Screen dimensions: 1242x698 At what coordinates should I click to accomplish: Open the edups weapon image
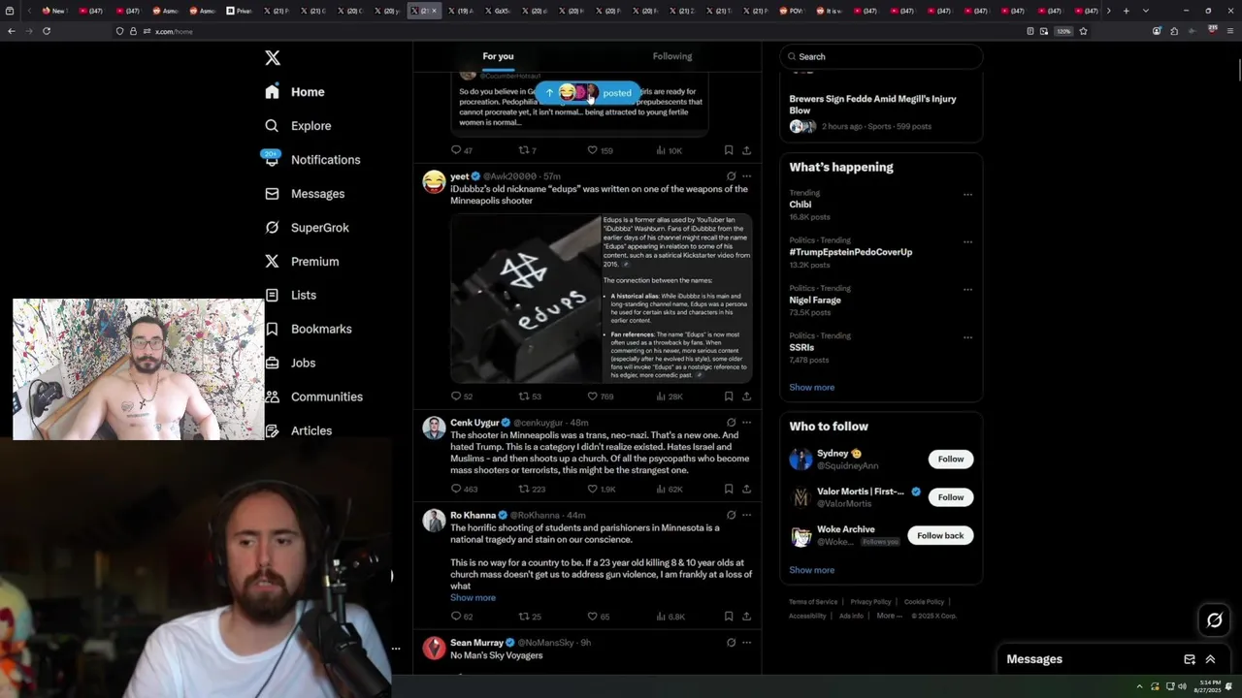[526, 299]
